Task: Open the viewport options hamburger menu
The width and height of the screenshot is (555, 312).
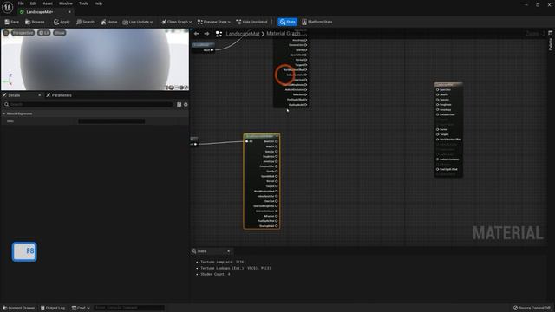Action: 6,33
